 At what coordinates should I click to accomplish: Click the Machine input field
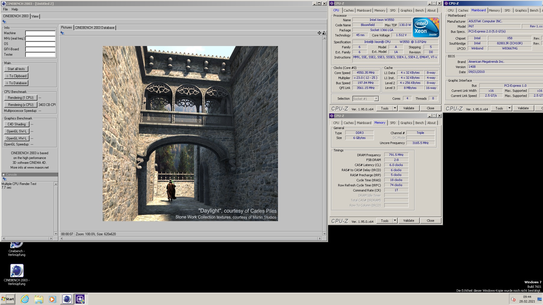[x=40, y=33]
